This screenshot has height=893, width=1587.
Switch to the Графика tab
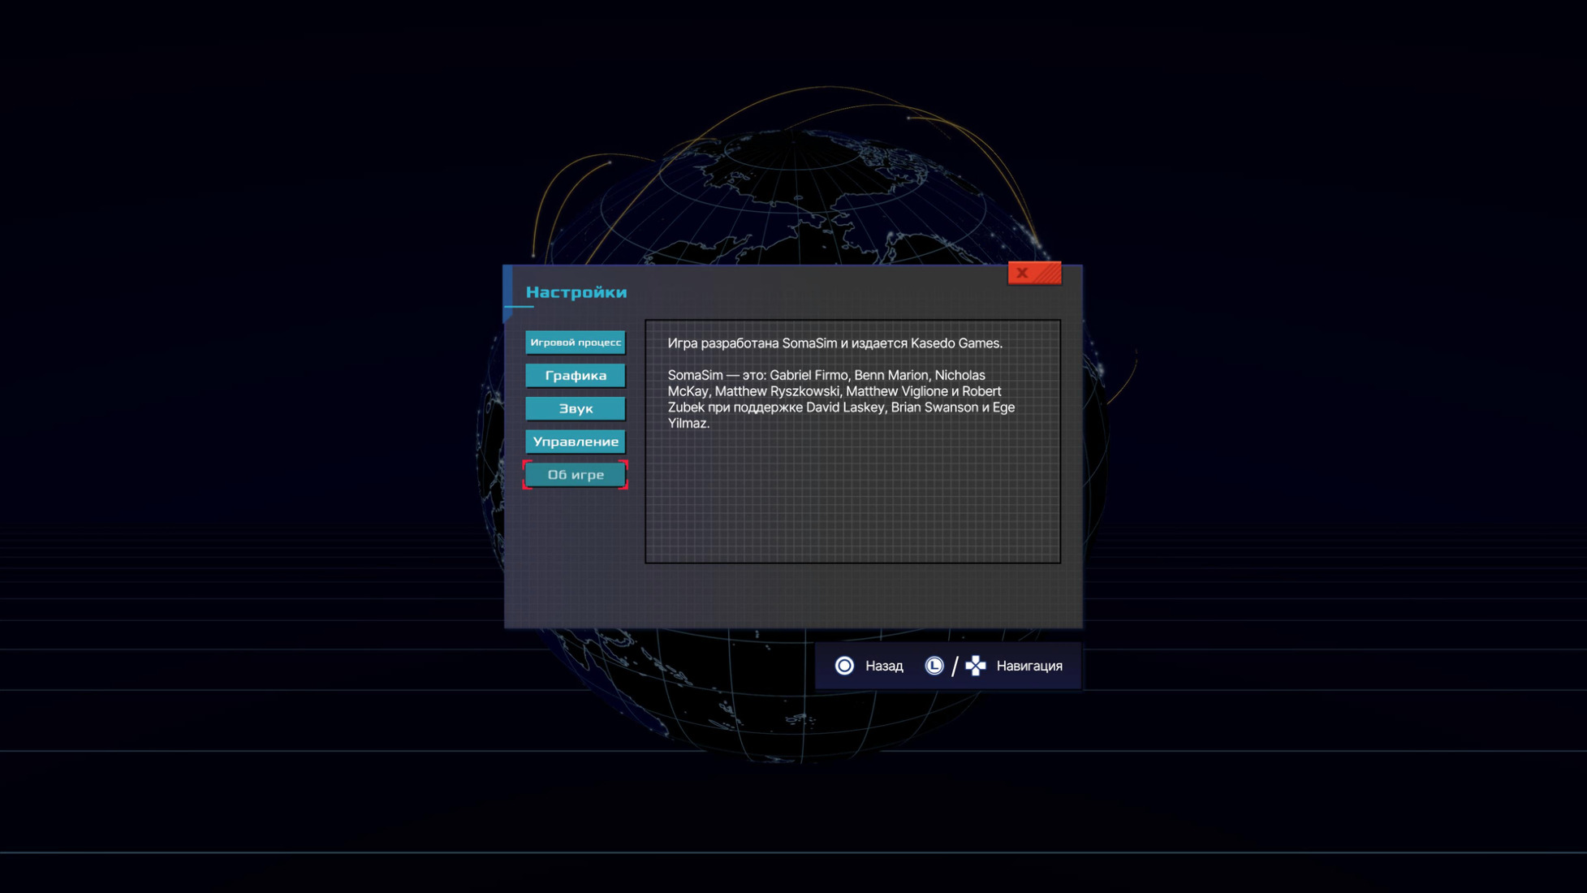[575, 375]
